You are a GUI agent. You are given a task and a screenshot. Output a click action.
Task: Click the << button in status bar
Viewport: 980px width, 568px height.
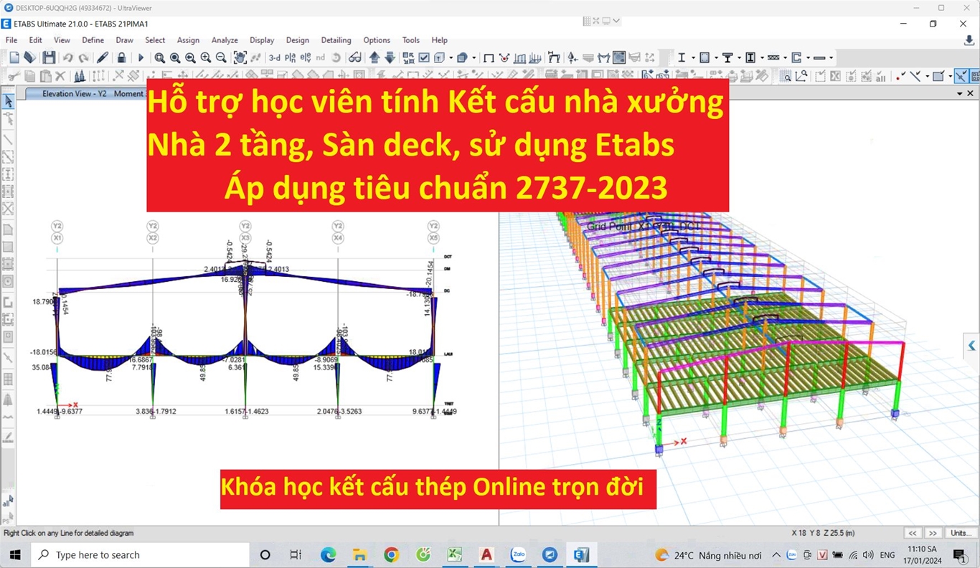pyautogui.click(x=913, y=533)
